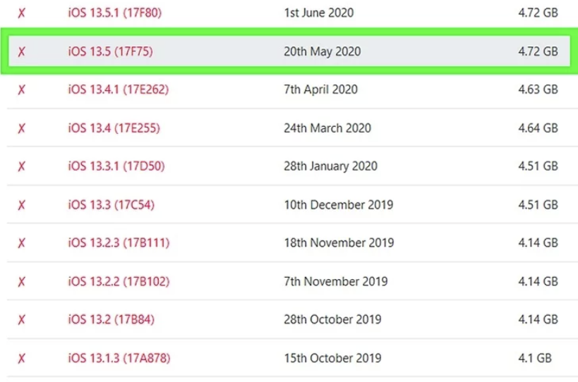578x382 pixels.
Task: Open the highlighted iOS 13.5 (17F75) link
Action: (110, 51)
